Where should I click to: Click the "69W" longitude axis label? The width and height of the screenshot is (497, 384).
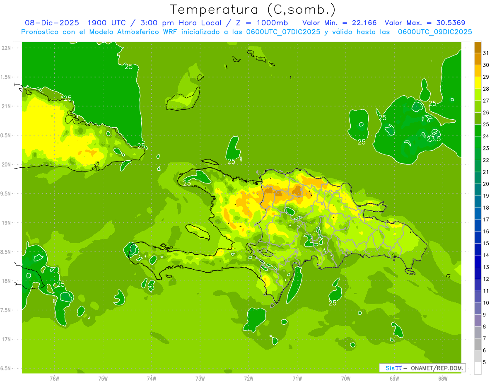click(394, 379)
